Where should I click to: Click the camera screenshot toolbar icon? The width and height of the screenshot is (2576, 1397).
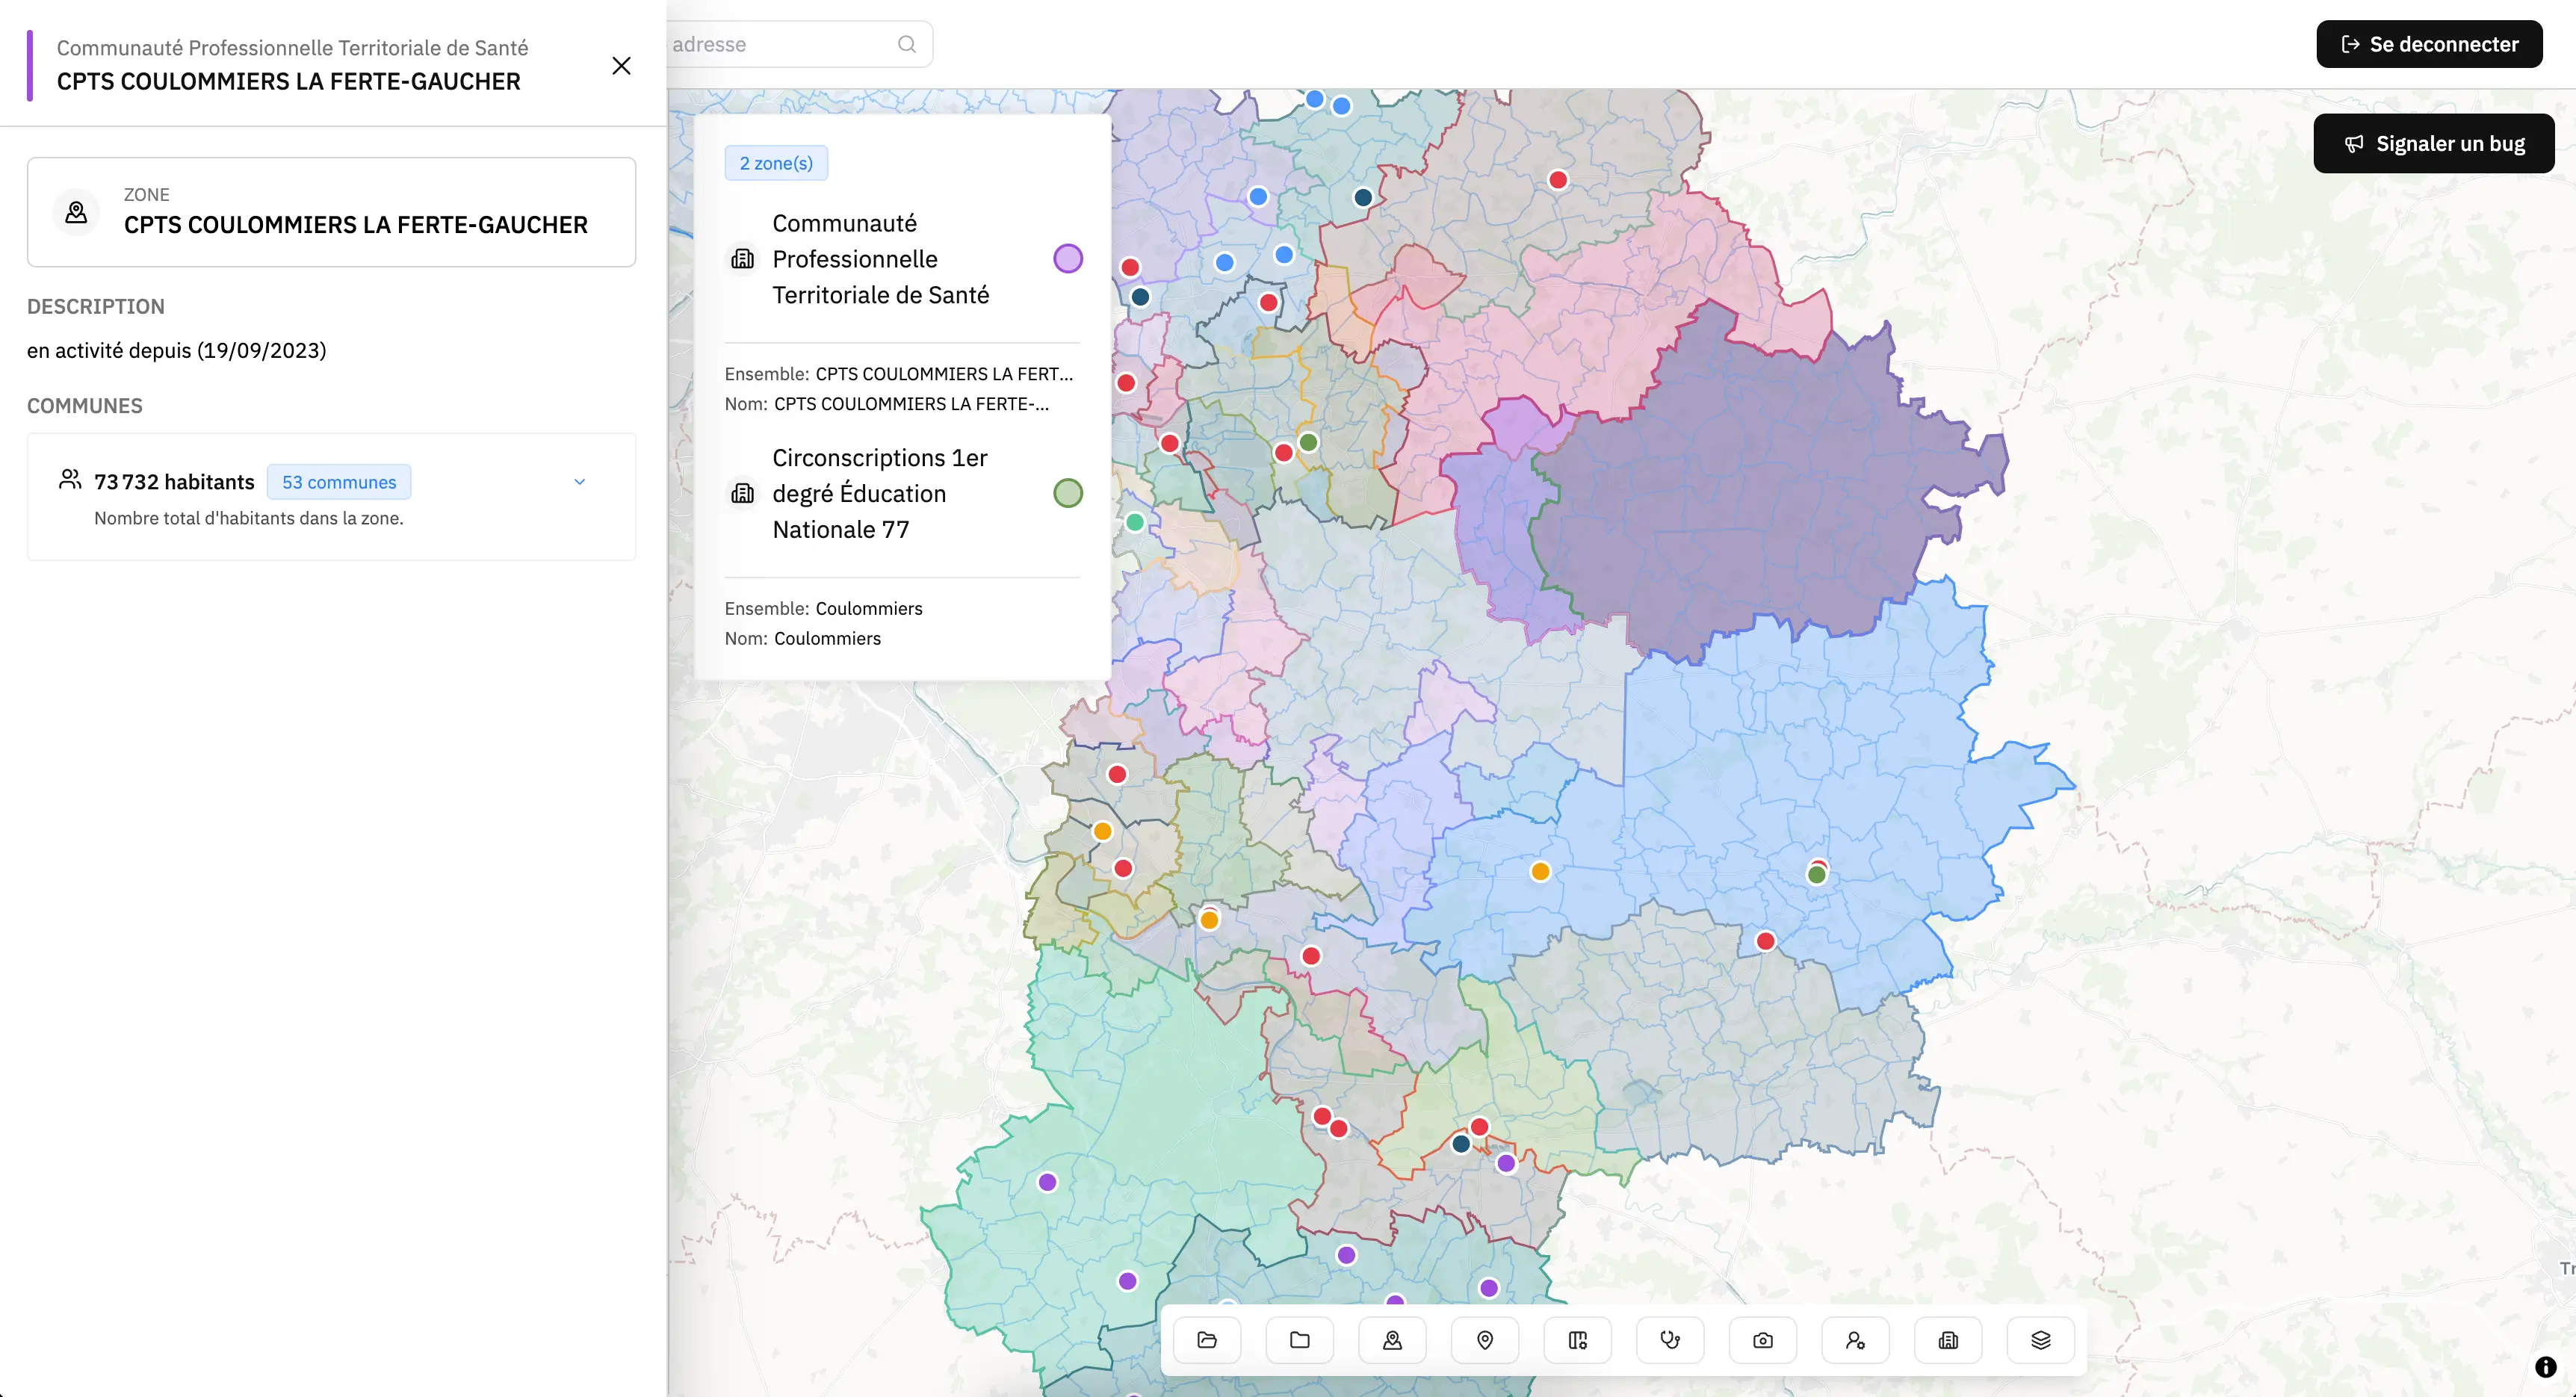1763,1340
